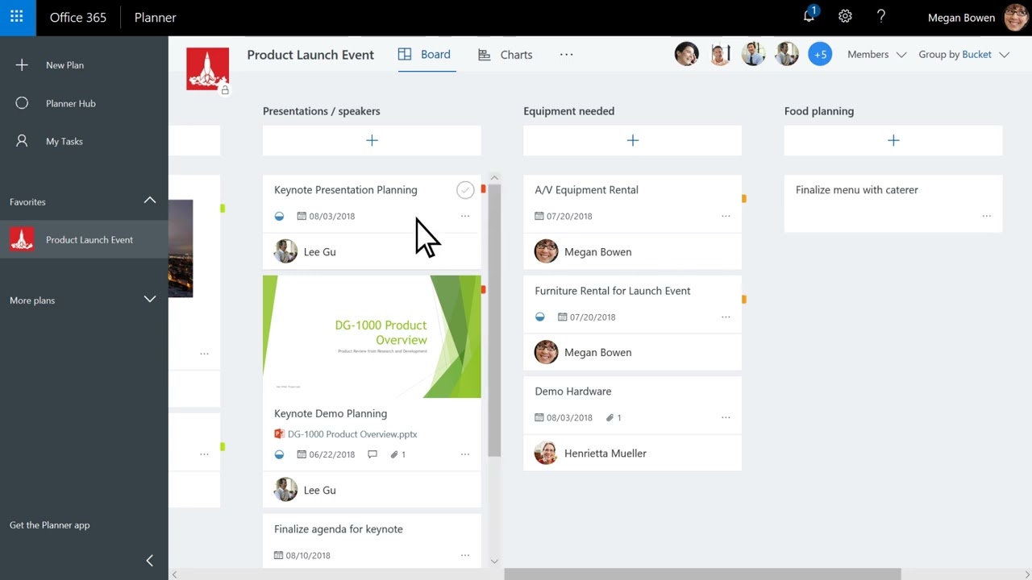Click the DG-1000 Product Overview slide thumbnail
Image resolution: width=1032 pixels, height=580 pixels.
click(x=372, y=337)
